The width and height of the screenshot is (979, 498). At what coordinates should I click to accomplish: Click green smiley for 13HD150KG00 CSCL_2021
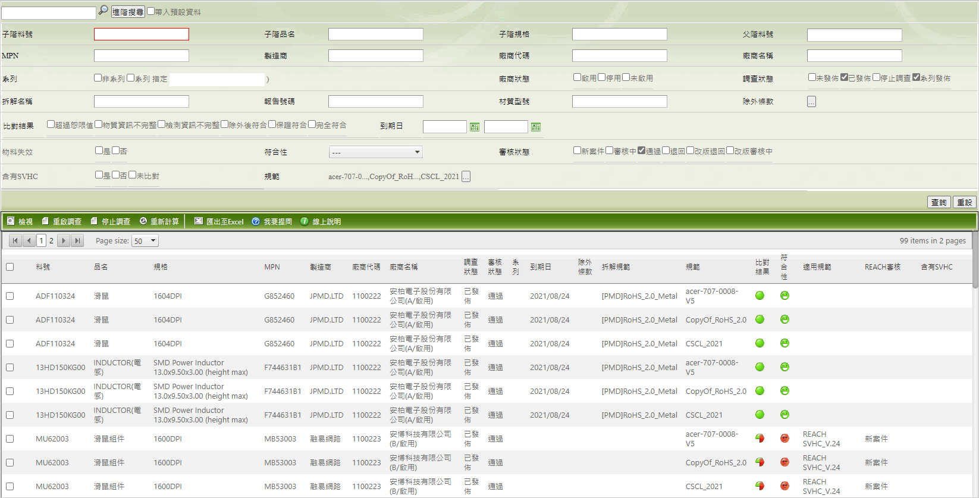[x=785, y=415]
